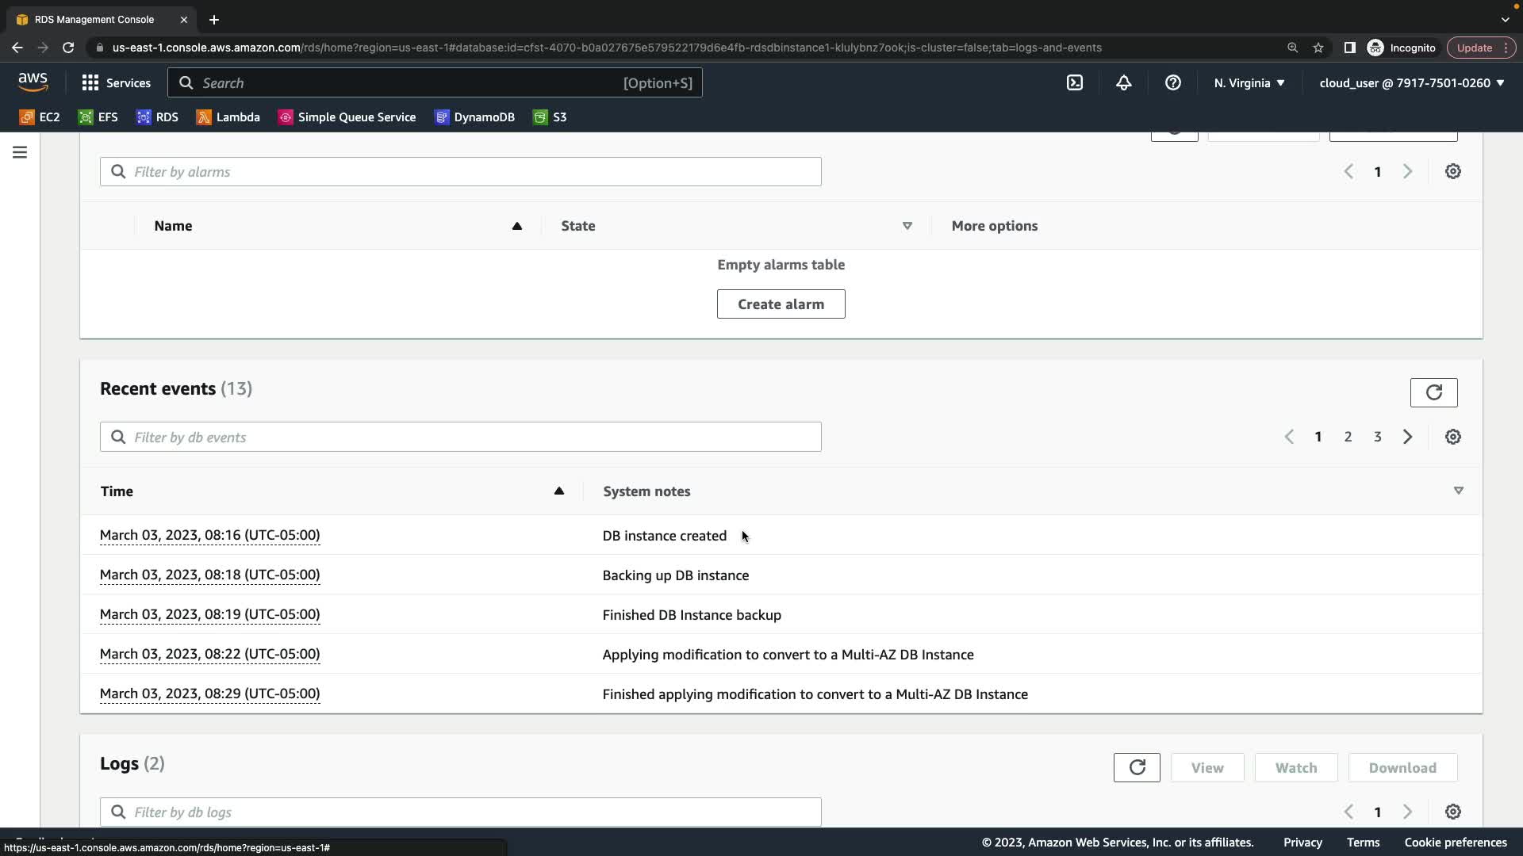Image resolution: width=1523 pixels, height=856 pixels.
Task: Refresh the Logs section
Action: pos(1136,767)
